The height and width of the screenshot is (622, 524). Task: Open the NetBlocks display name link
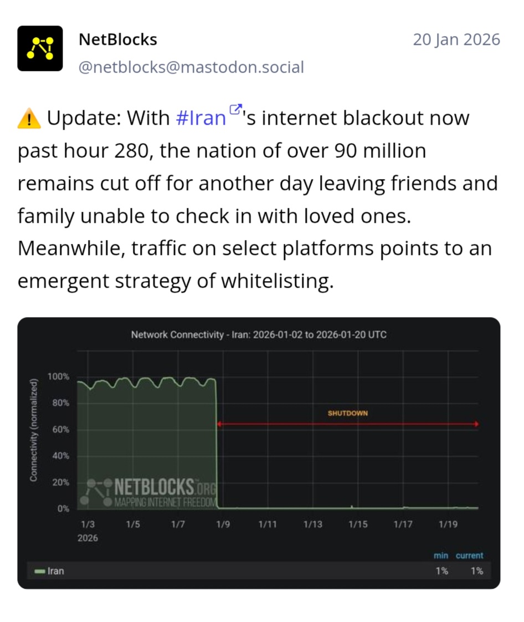click(x=118, y=40)
